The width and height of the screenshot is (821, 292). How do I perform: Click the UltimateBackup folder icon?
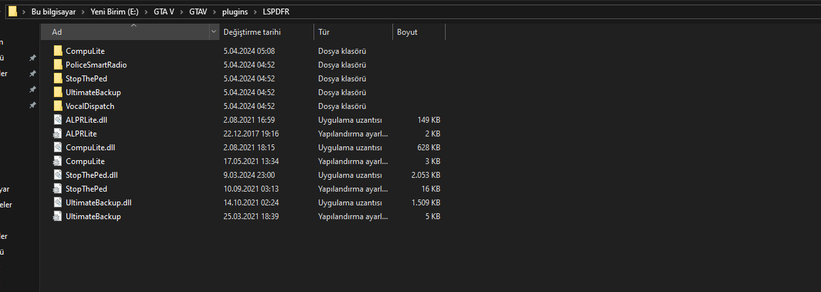click(x=58, y=92)
